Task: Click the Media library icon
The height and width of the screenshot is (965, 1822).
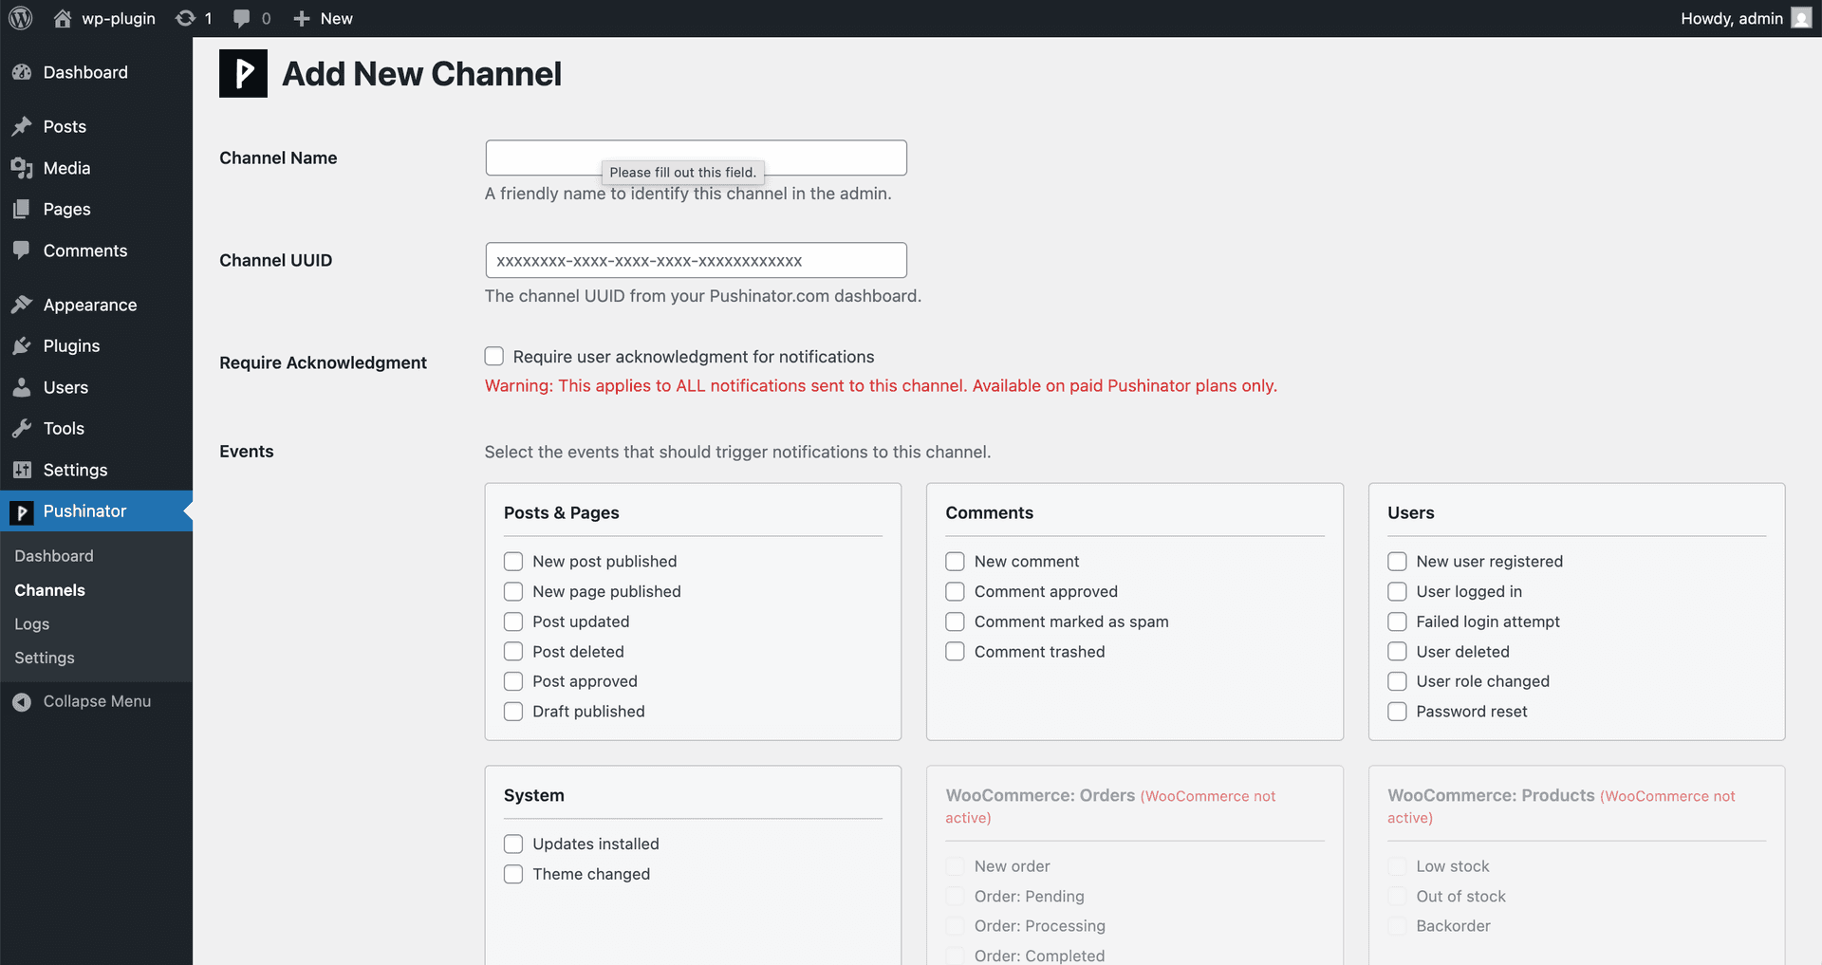Action: click(22, 168)
